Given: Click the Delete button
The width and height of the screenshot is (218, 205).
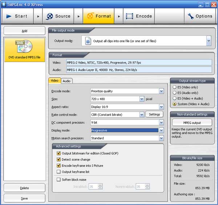Looking at the screenshot, I should [24, 188].
